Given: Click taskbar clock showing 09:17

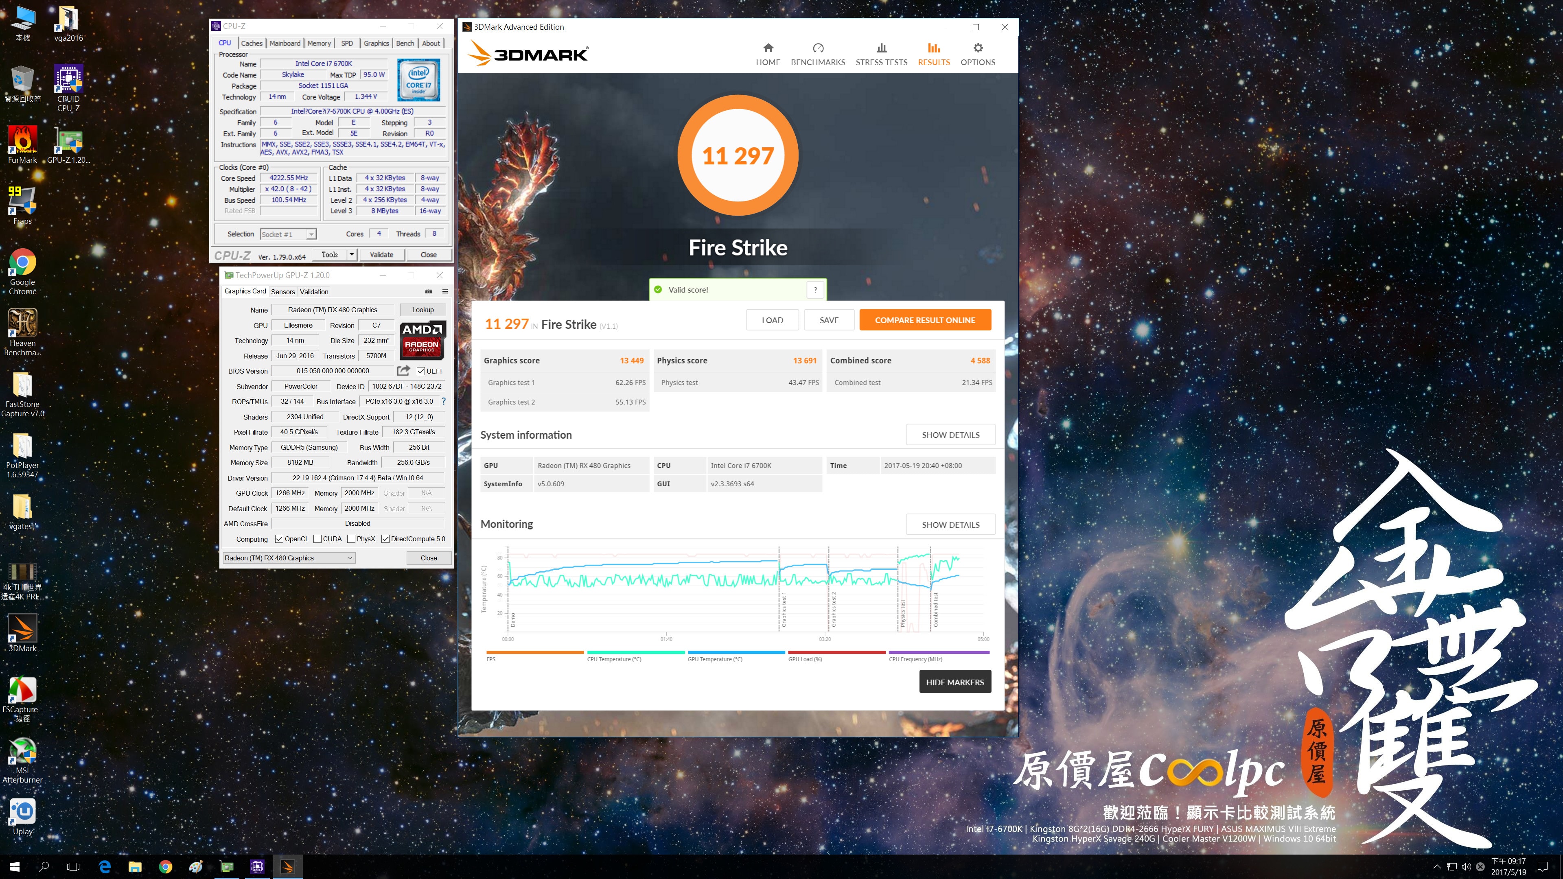Looking at the screenshot, I should tap(1508, 866).
